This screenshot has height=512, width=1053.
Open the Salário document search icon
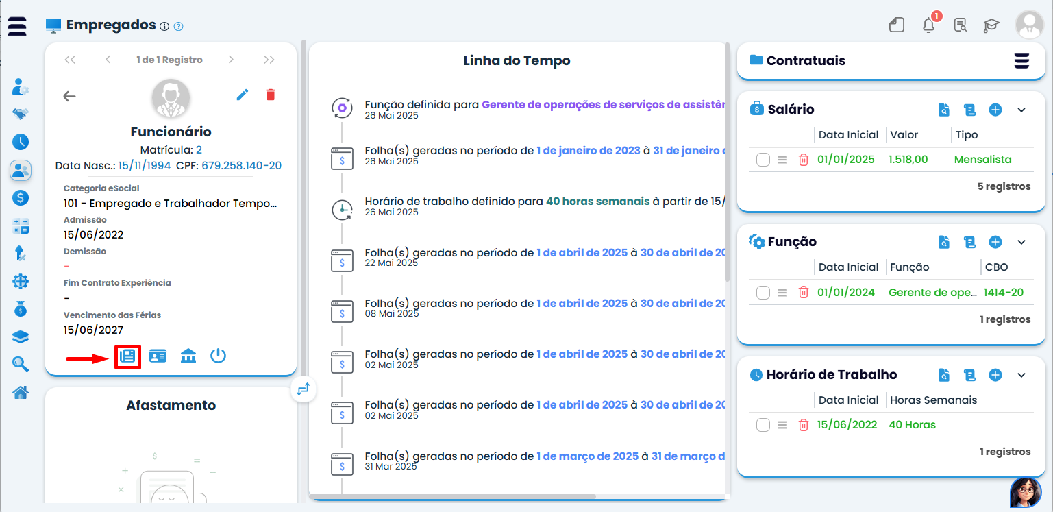coord(944,110)
